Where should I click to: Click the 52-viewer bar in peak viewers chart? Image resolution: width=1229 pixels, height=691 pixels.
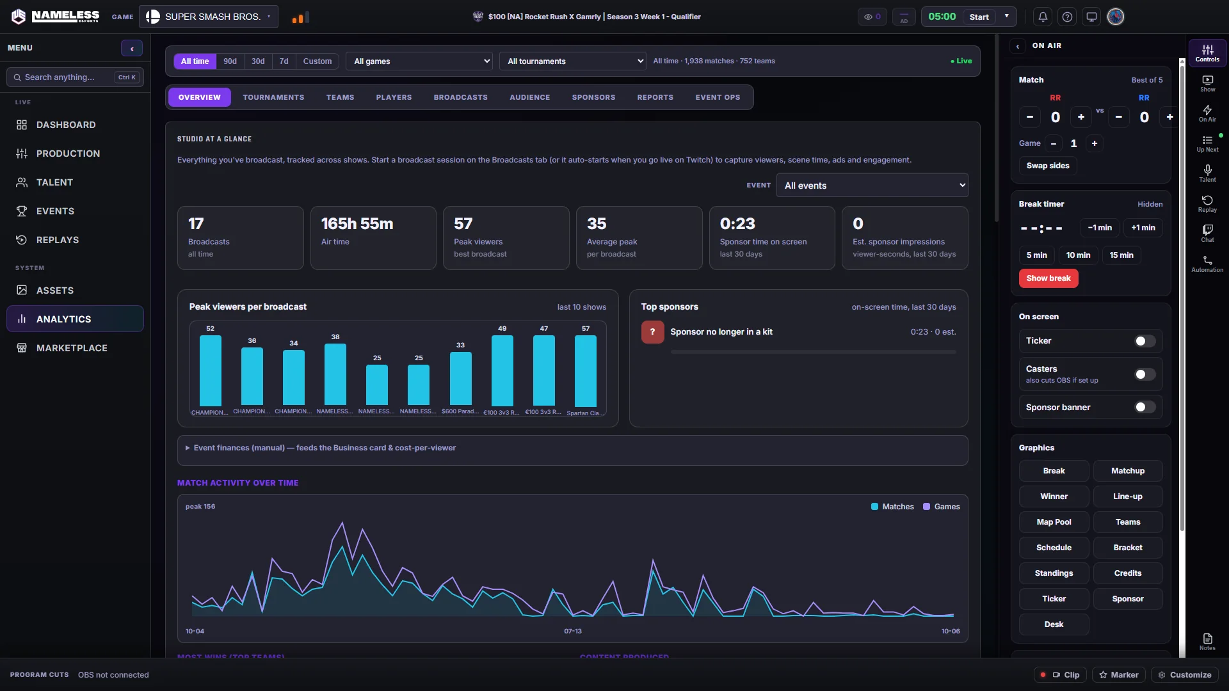click(210, 371)
